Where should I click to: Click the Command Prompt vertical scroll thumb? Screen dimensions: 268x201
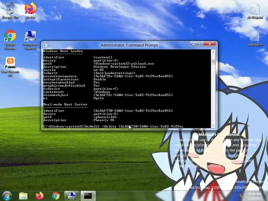point(213,62)
